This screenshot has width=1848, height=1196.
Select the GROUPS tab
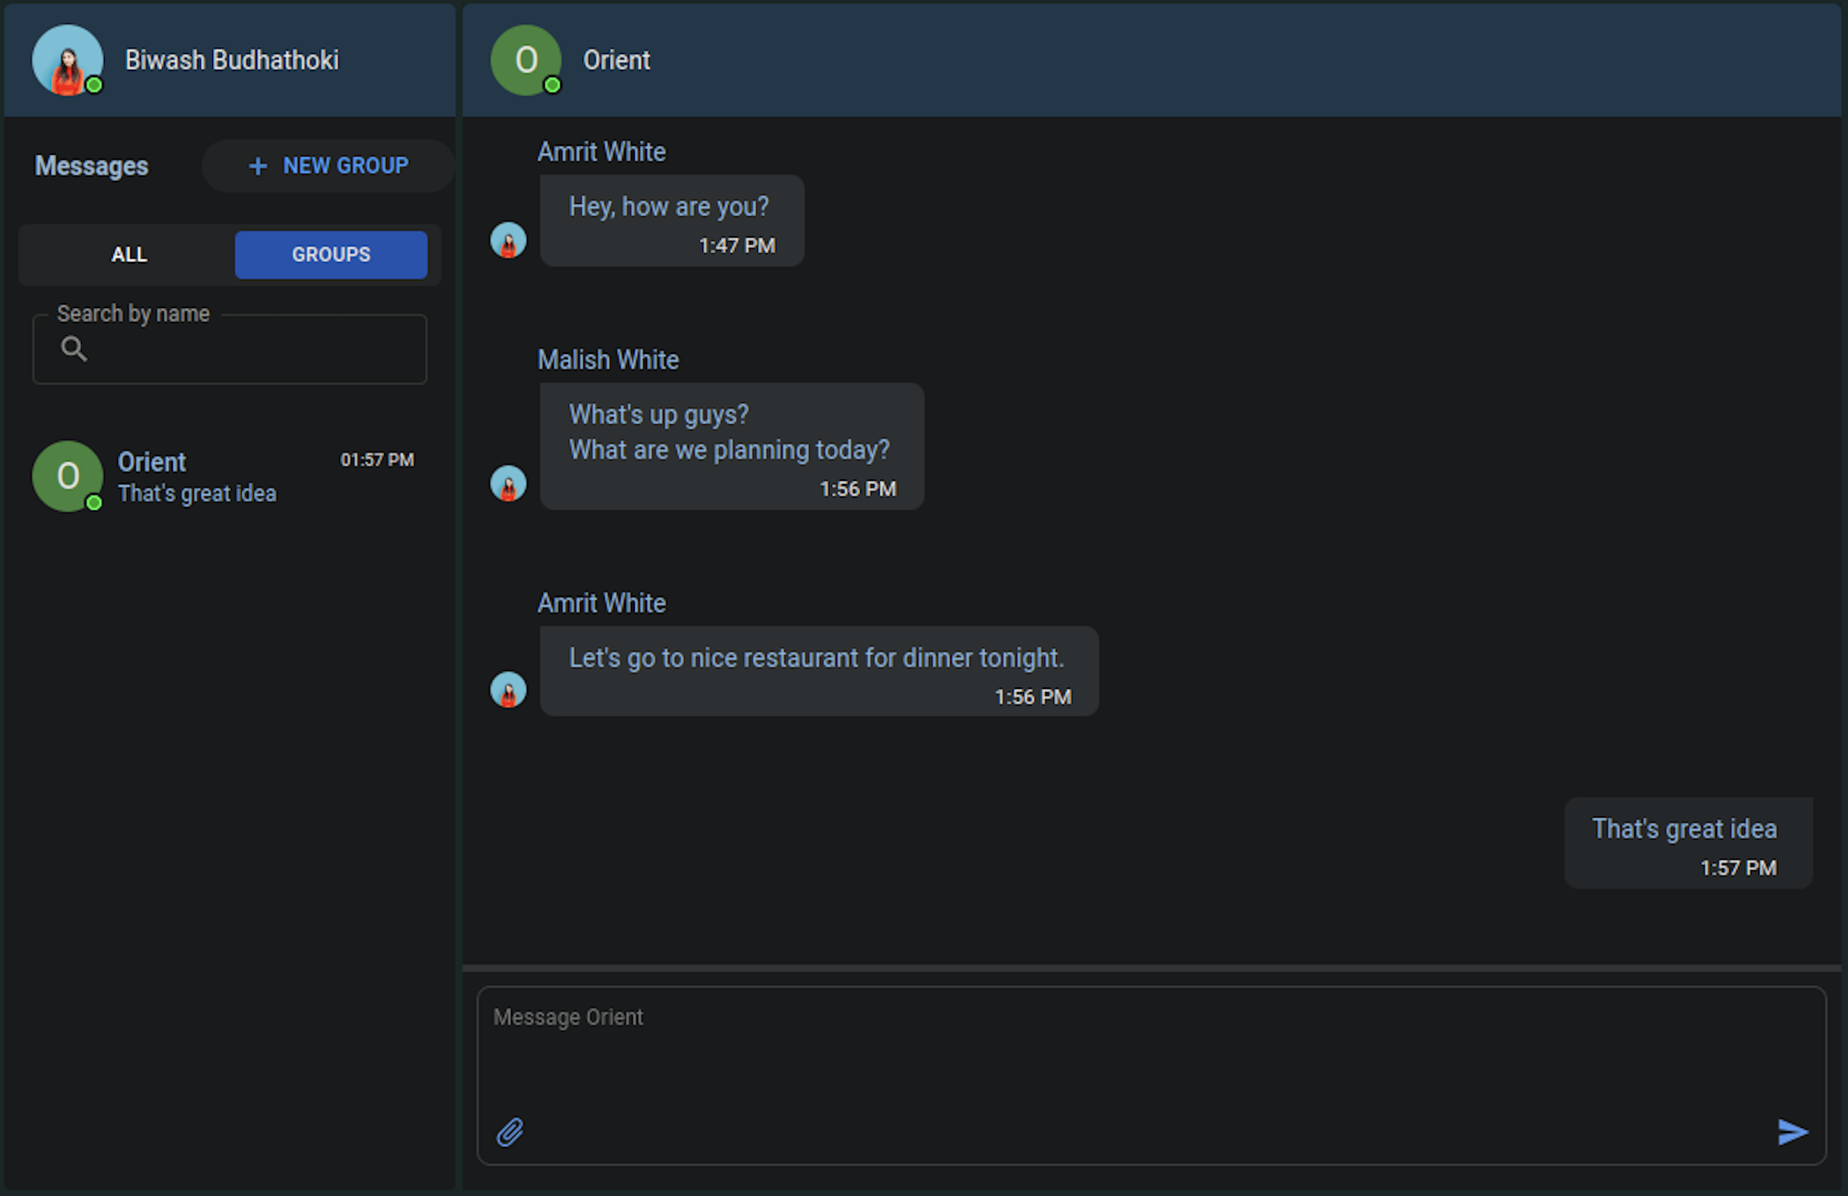pyautogui.click(x=331, y=255)
